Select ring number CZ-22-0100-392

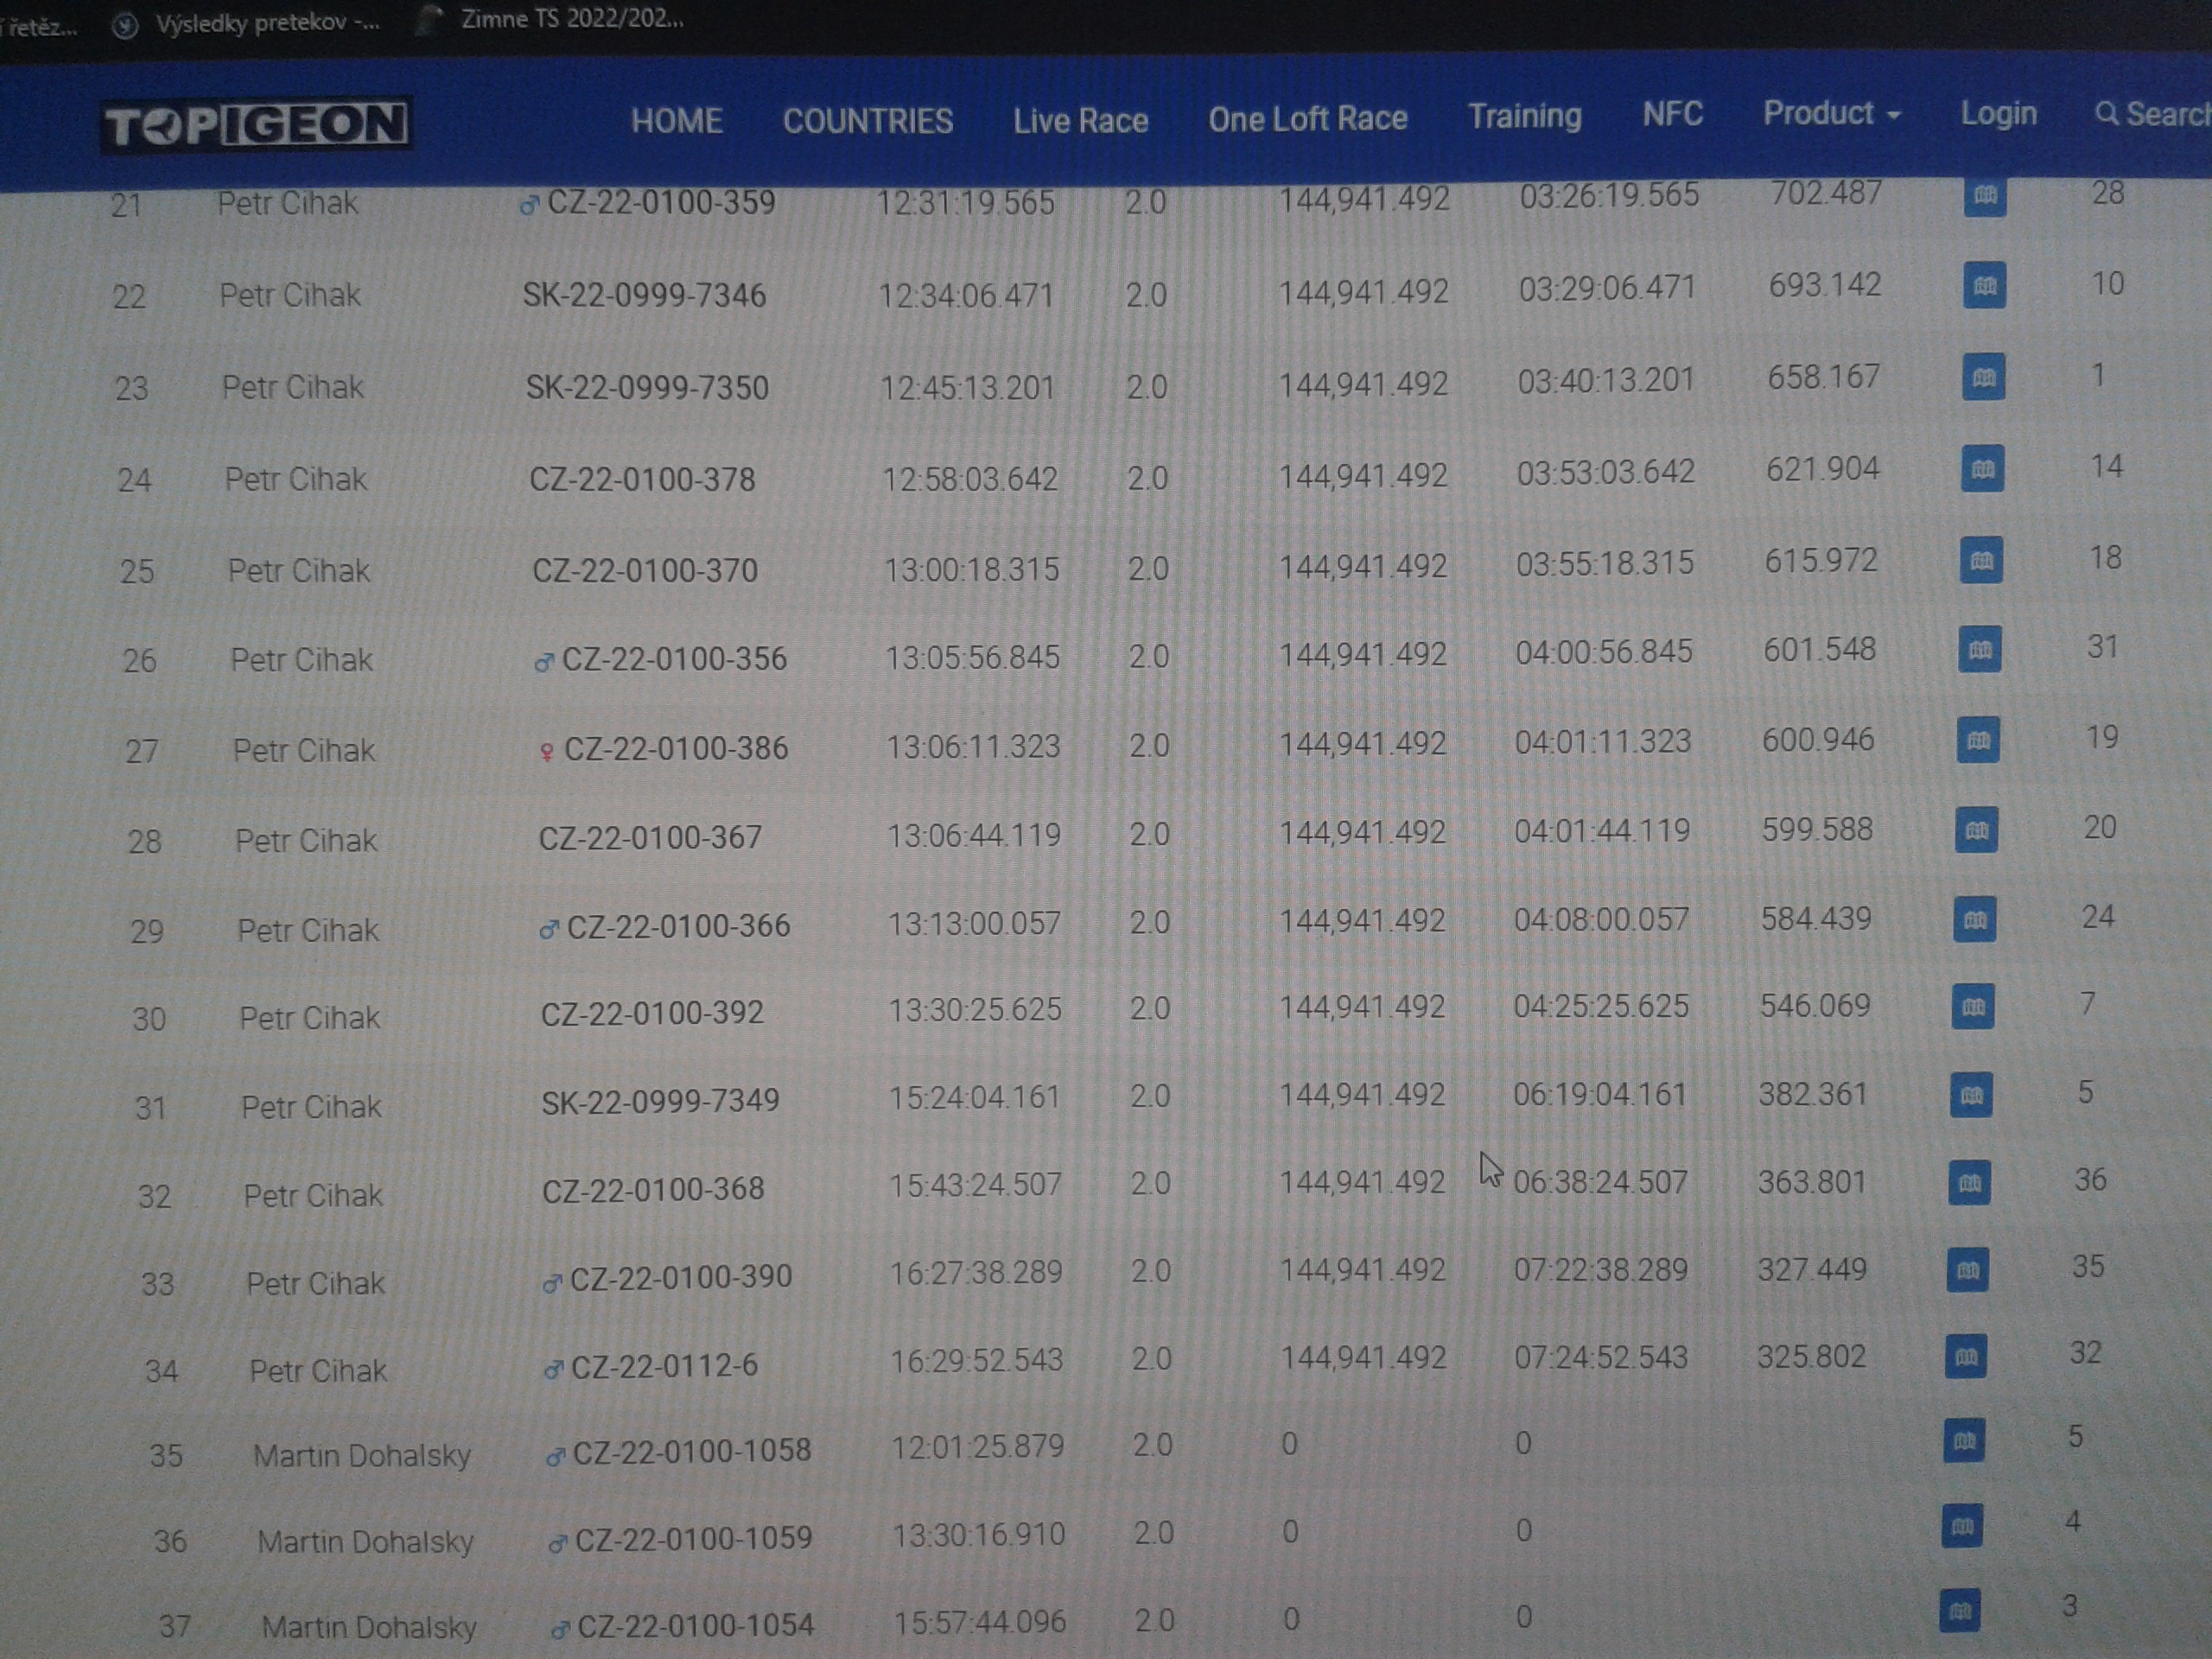pyautogui.click(x=652, y=1013)
